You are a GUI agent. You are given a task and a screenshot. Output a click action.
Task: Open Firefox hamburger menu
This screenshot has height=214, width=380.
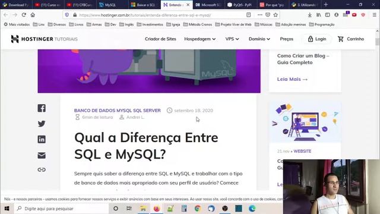[x=375, y=15]
